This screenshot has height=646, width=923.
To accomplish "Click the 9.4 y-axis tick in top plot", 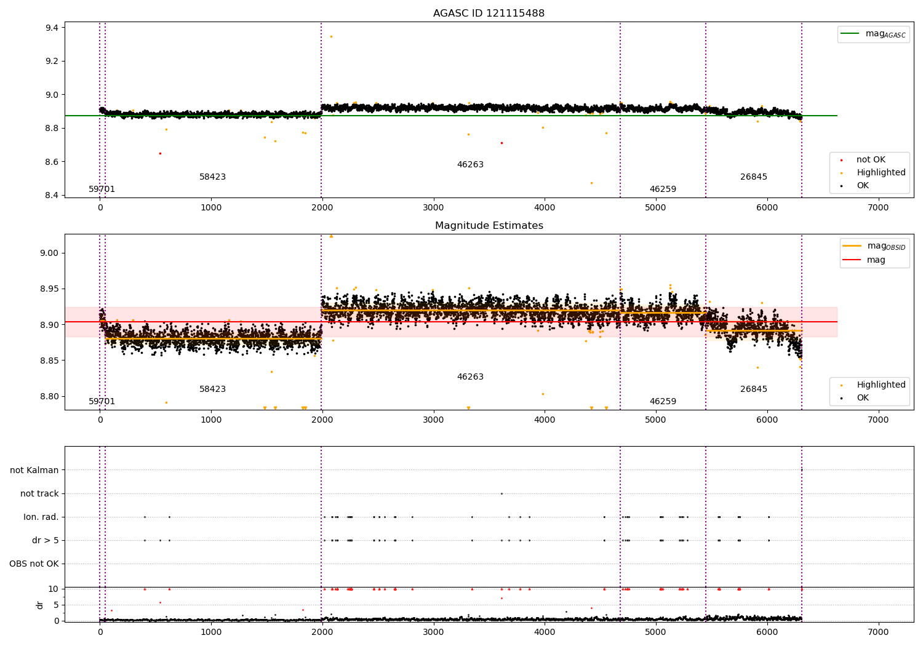I will (52, 28).
